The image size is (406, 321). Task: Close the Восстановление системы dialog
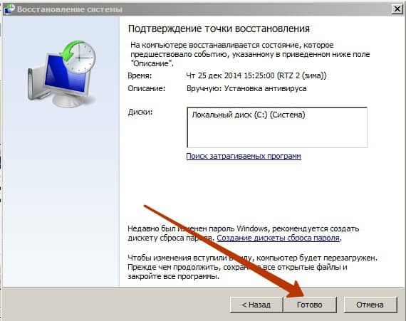397,9
